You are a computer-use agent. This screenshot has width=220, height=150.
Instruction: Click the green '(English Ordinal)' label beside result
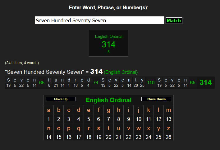(121, 72)
